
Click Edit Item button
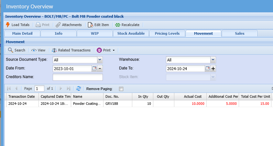tap(98, 25)
